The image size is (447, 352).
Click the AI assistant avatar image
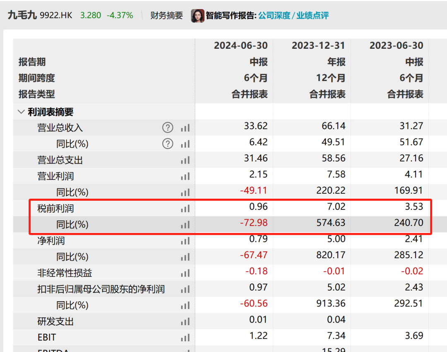pos(197,16)
